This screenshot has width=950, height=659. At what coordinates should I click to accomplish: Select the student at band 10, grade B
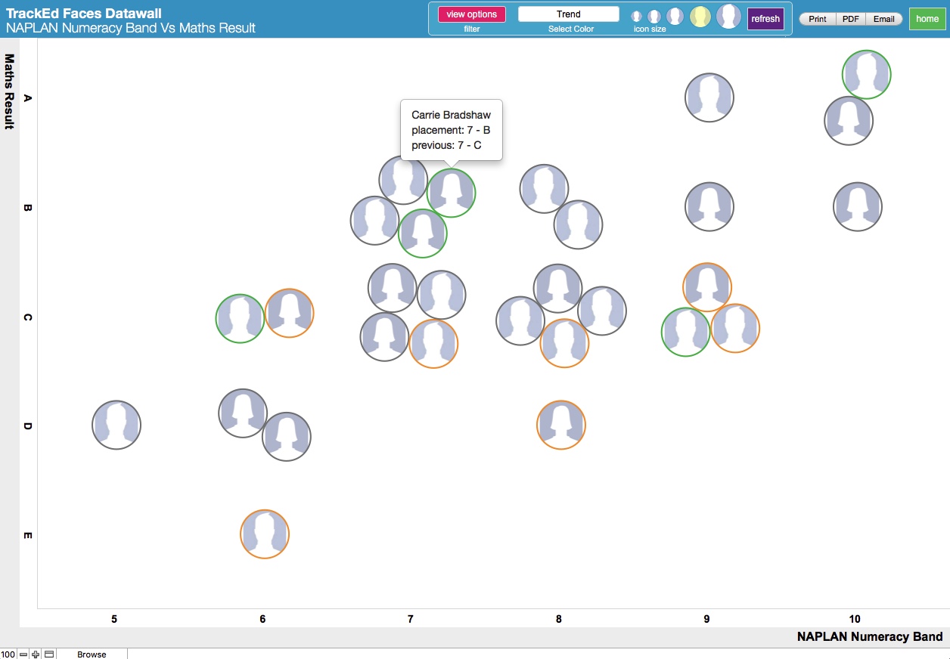point(858,206)
